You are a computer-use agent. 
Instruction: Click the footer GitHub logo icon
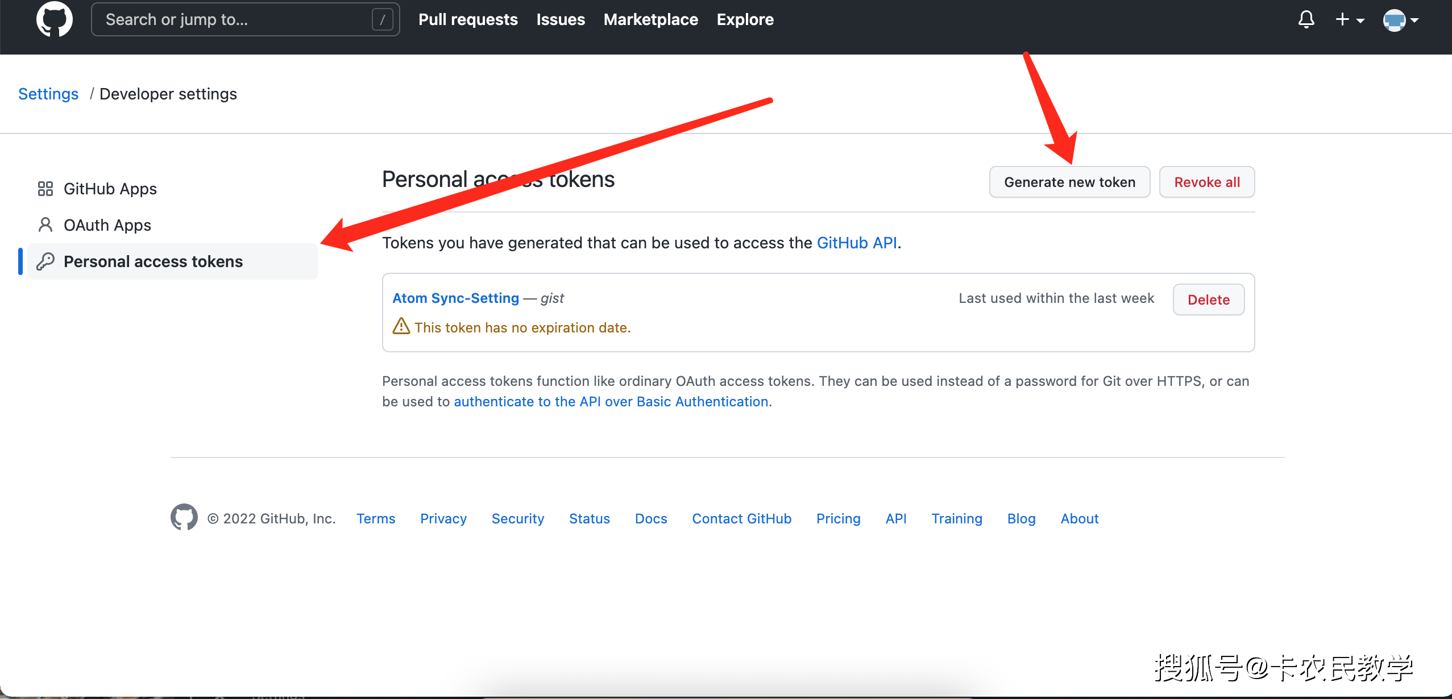pos(184,517)
